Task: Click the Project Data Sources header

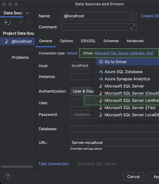Action: click(19, 33)
